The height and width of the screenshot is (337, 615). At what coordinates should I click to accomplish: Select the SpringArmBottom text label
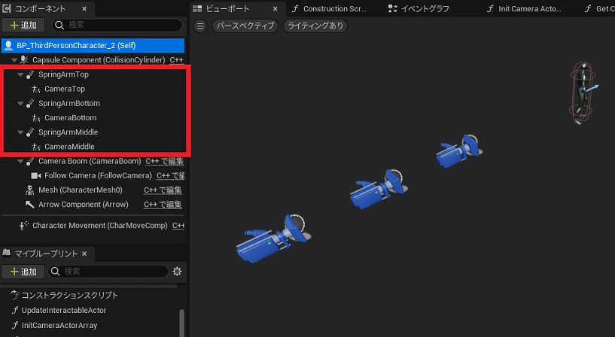click(x=69, y=104)
